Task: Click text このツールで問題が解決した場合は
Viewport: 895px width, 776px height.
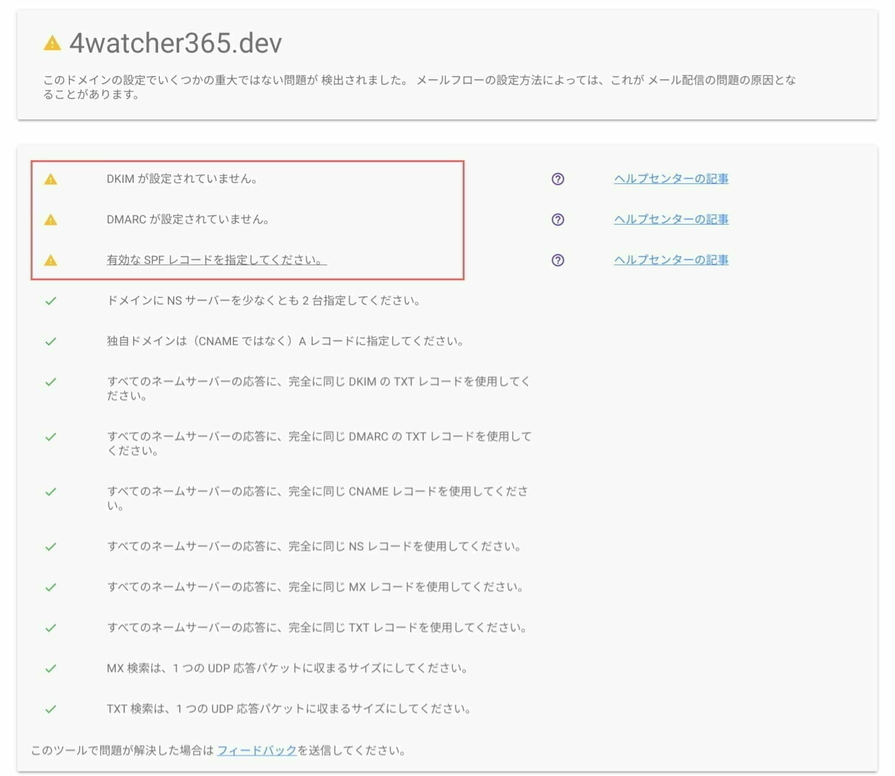Action: (122, 750)
